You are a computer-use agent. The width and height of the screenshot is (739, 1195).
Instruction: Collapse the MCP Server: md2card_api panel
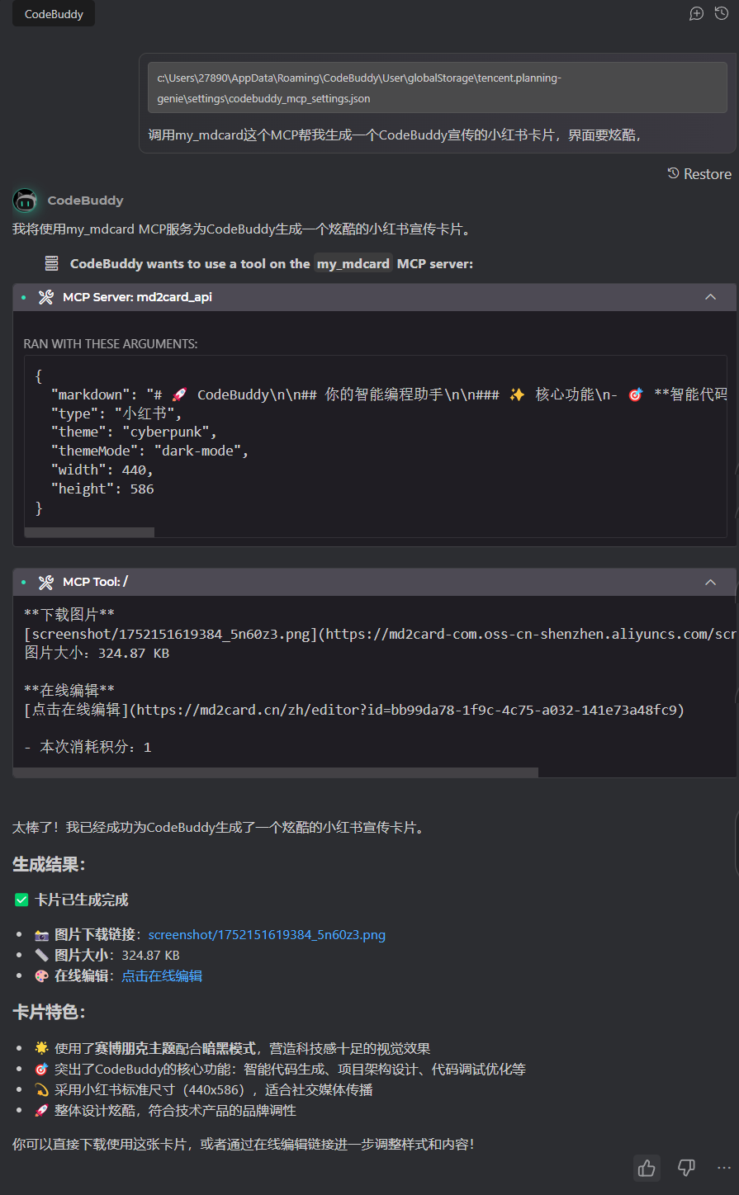(710, 296)
